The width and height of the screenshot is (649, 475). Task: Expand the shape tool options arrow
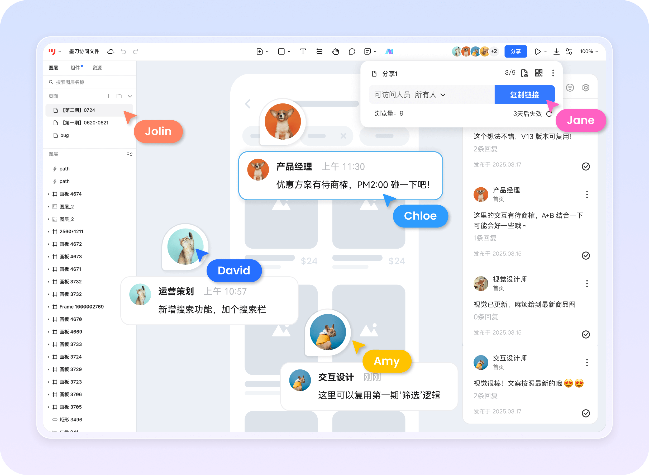coord(289,51)
